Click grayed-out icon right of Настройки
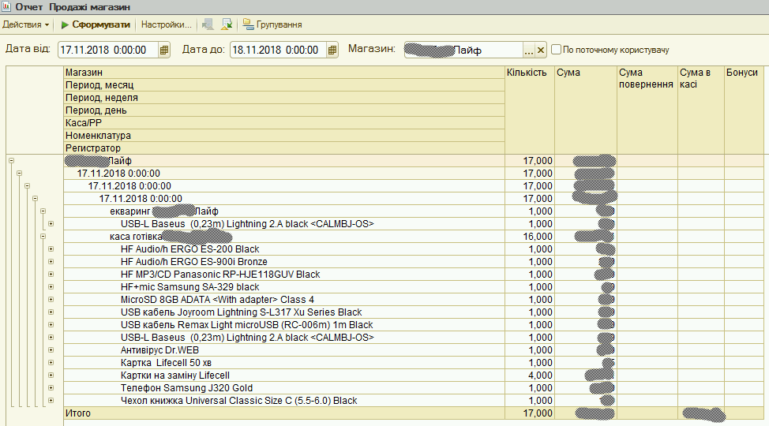The image size is (769, 426). point(208,24)
